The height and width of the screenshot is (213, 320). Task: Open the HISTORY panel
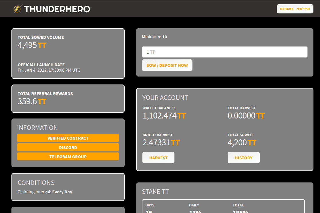[243, 157]
